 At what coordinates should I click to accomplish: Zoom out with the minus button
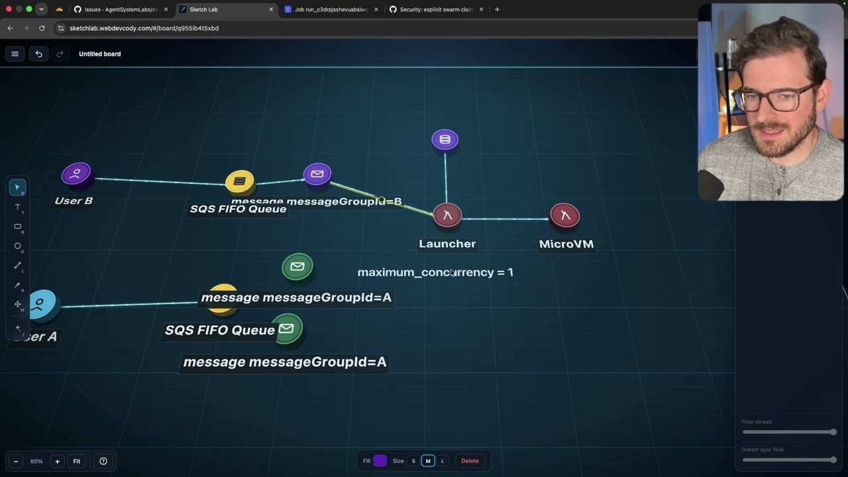pyautogui.click(x=16, y=461)
